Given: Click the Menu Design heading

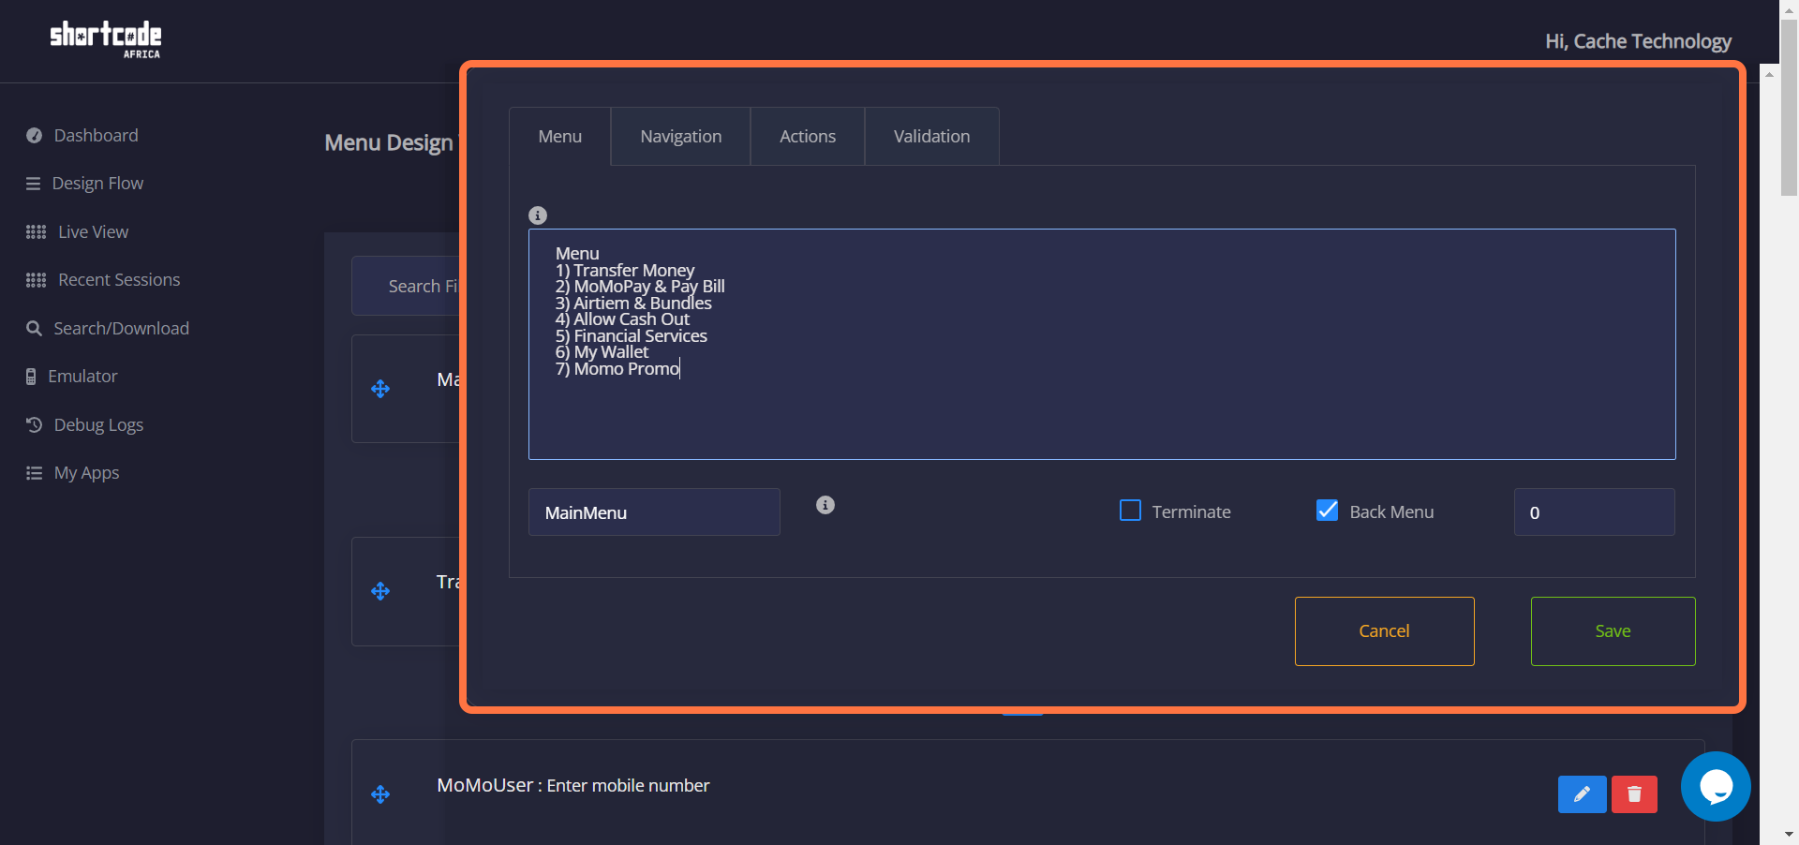Looking at the screenshot, I should (389, 143).
